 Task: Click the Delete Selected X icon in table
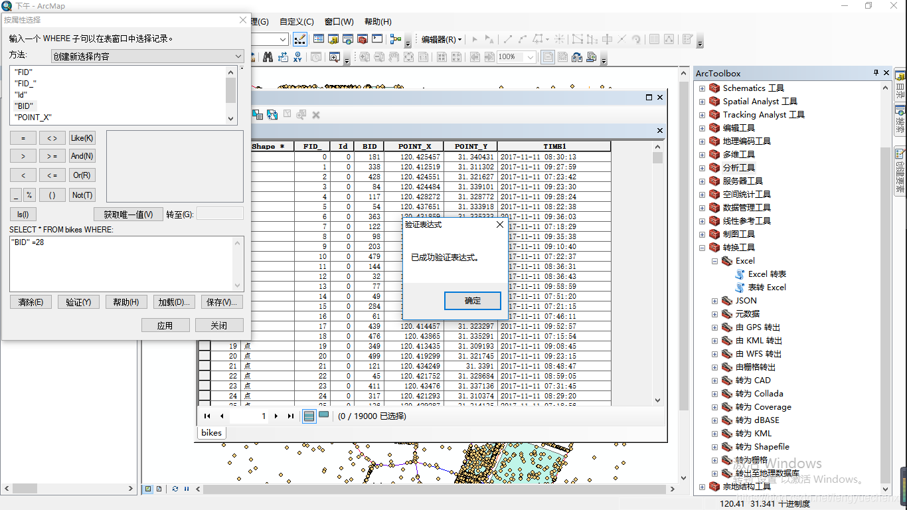pos(316,115)
